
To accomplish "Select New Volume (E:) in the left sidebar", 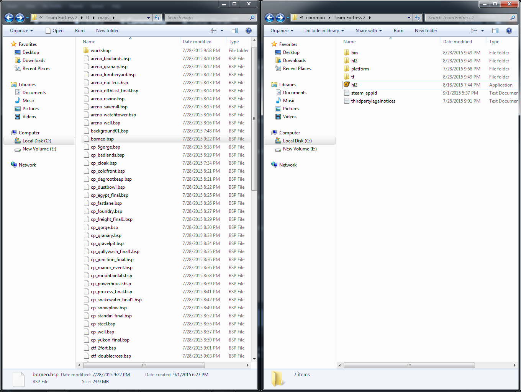I will [x=39, y=149].
